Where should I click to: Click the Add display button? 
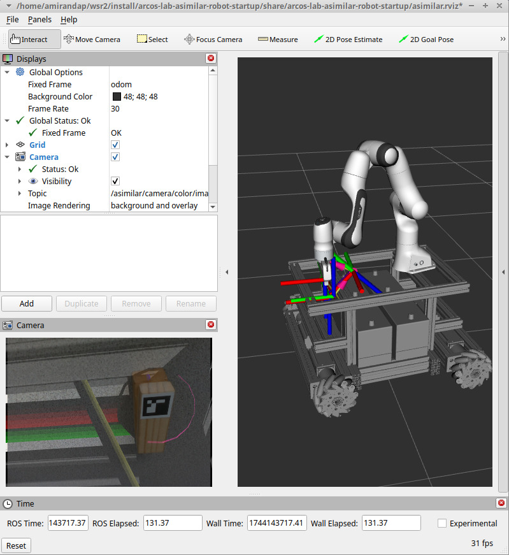click(27, 303)
